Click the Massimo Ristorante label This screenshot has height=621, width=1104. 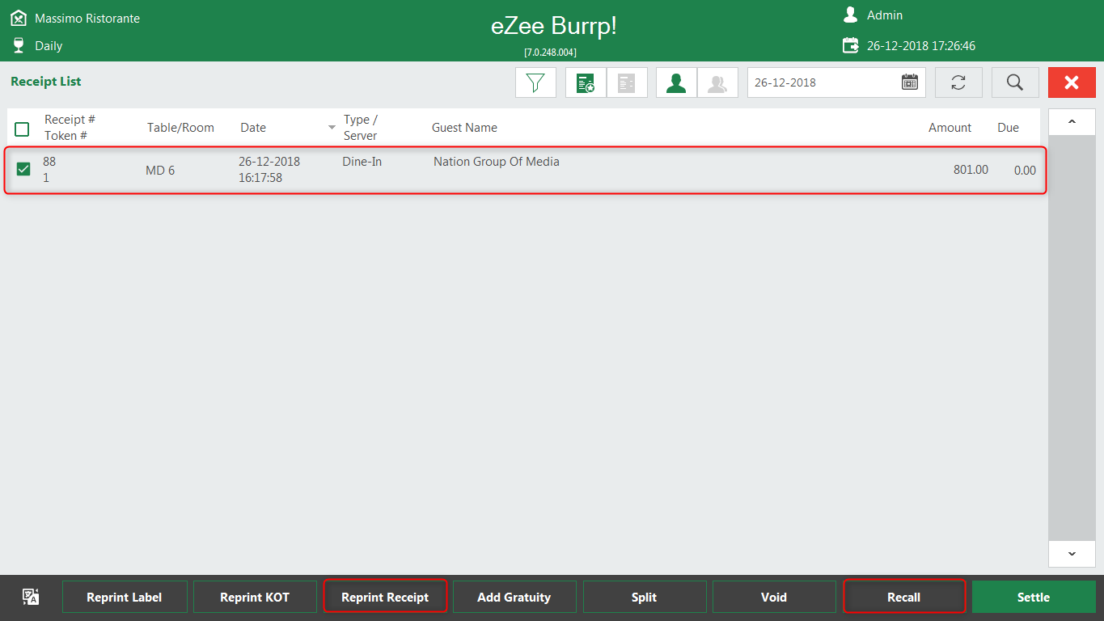pos(87,18)
